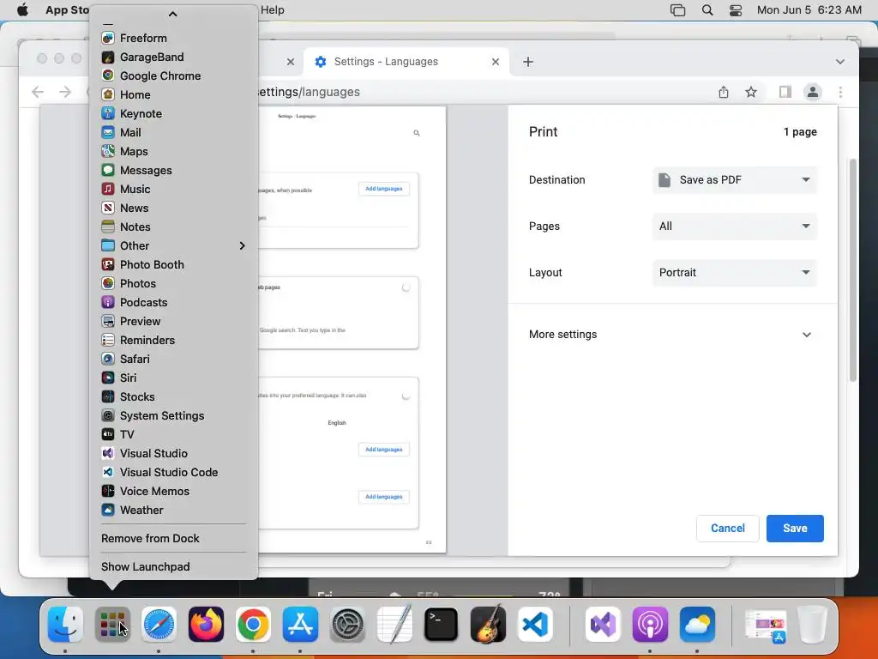The image size is (878, 659).
Task: Open the App Store Dock icon
Action: coord(300,625)
